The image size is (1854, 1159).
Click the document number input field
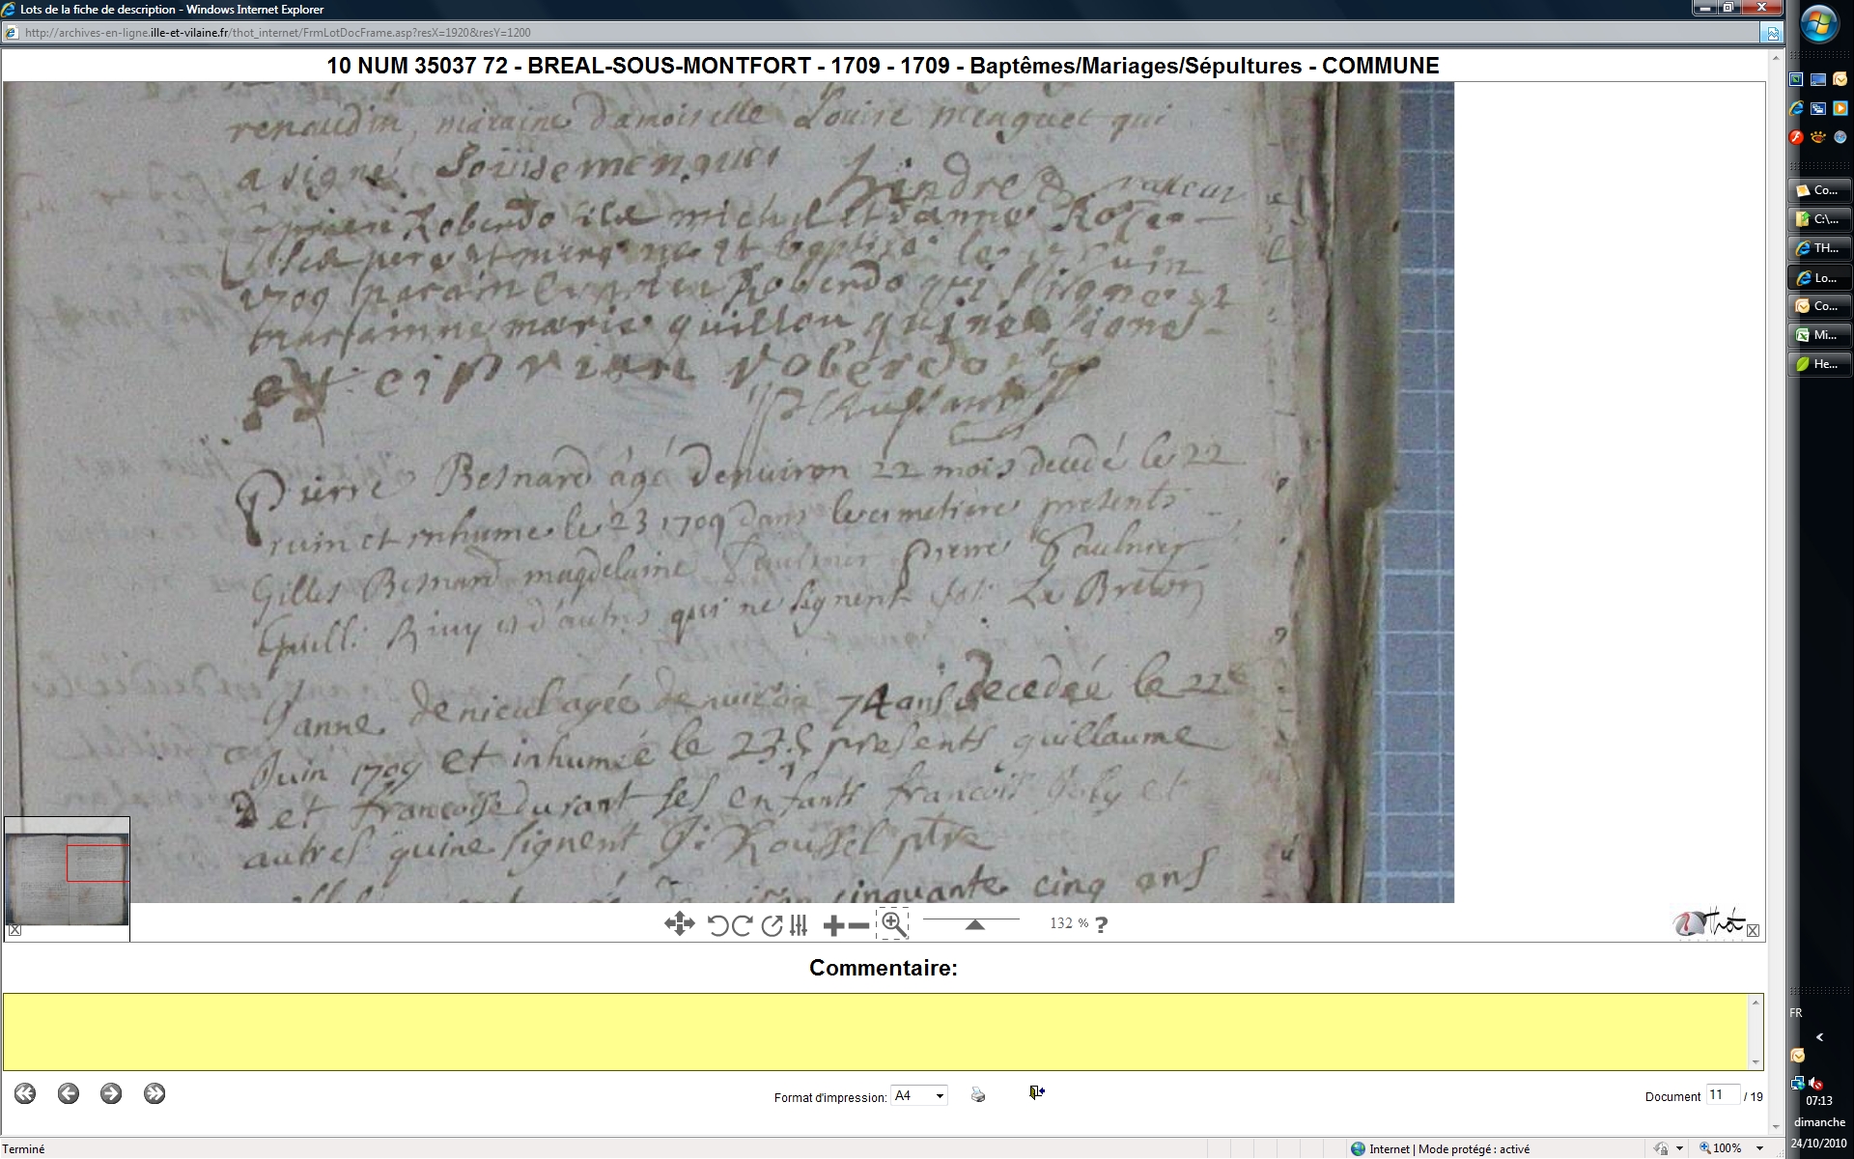[1722, 1095]
